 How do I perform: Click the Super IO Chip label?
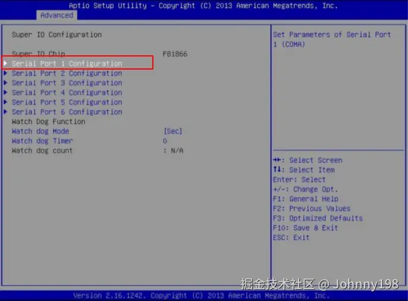click(38, 54)
